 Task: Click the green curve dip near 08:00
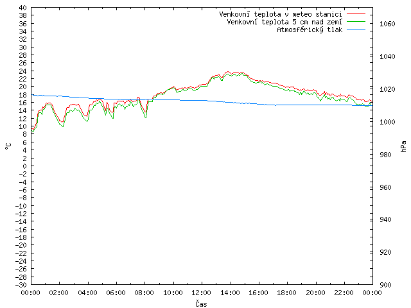click(x=146, y=117)
